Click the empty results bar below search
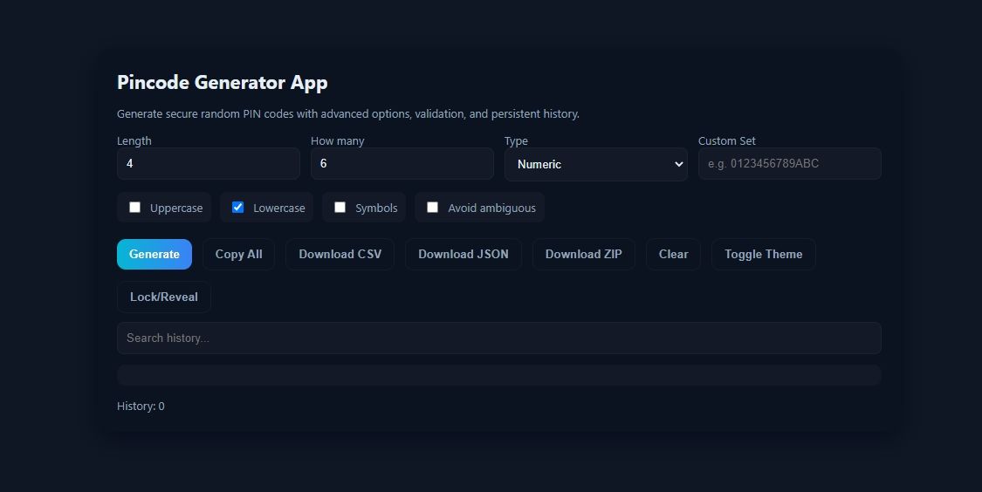This screenshot has height=492, width=982. 498,375
